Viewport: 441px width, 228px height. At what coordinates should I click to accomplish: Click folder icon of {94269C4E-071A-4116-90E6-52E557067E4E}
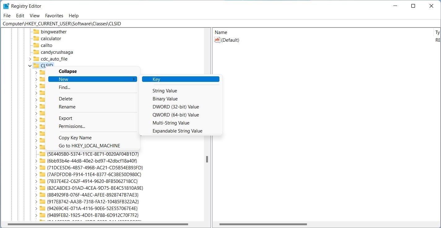(42, 208)
